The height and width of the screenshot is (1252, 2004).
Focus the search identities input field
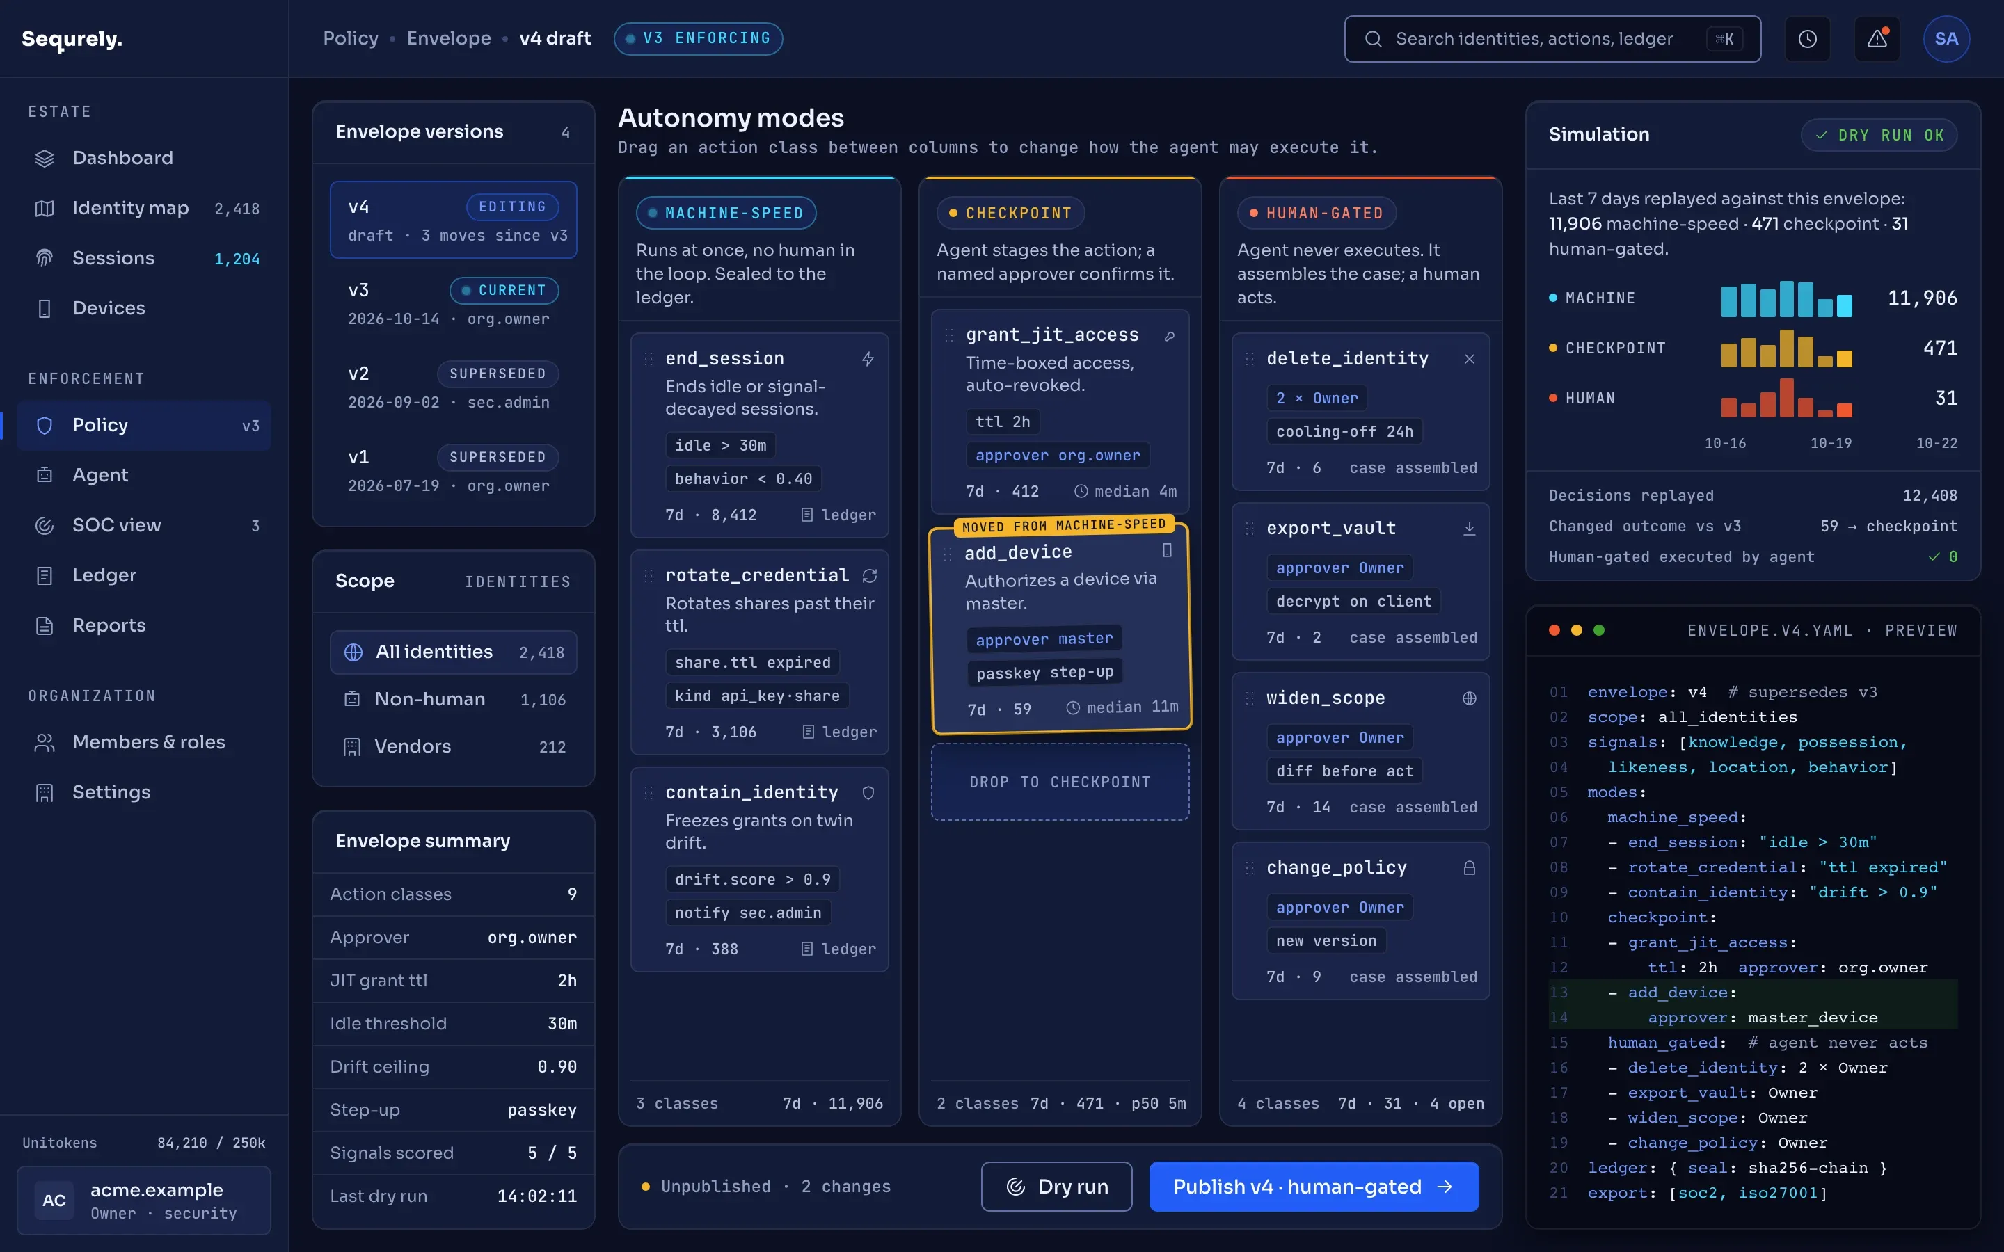1552,39
